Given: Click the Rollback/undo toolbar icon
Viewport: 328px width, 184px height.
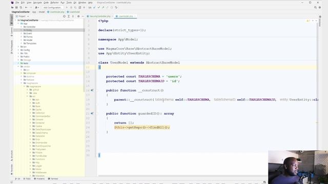Looking at the screenshot, I should point(116,8).
